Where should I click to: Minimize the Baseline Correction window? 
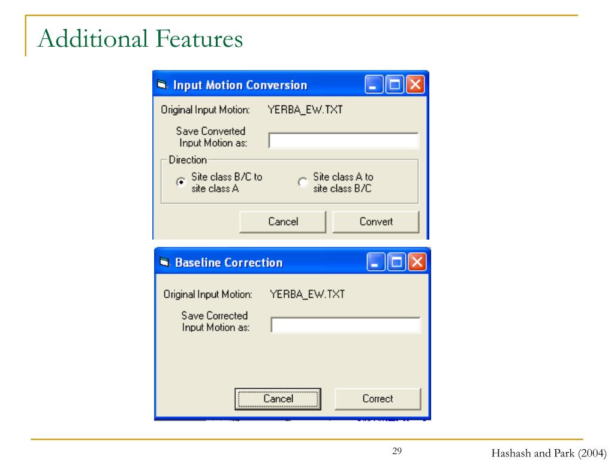[375, 262]
